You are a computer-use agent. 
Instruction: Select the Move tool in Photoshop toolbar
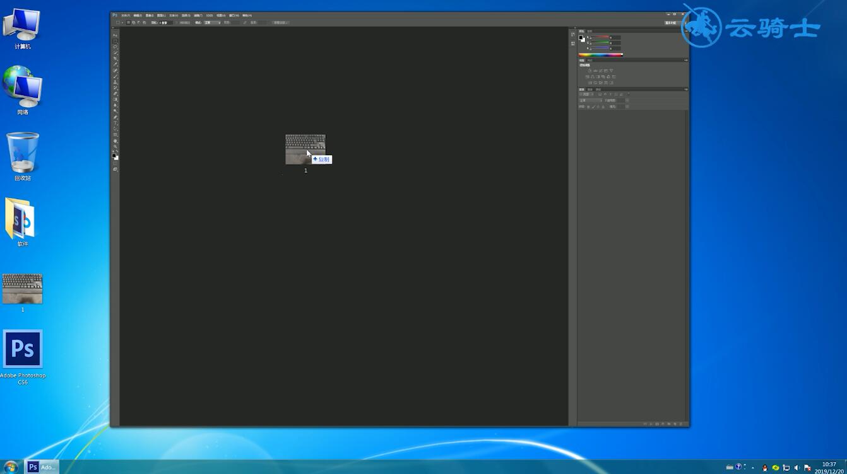point(115,35)
